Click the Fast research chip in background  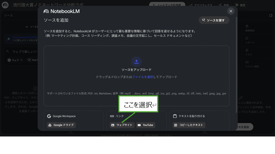click(x=32, y=60)
